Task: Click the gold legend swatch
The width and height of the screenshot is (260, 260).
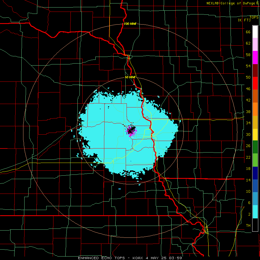Action: coord(255,122)
